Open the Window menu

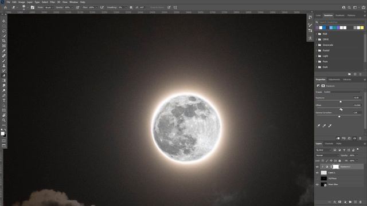tap(74, 2)
